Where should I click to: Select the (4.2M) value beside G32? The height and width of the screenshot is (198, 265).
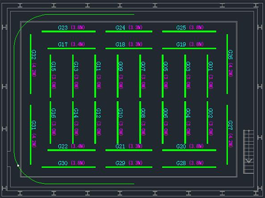(x=34, y=70)
